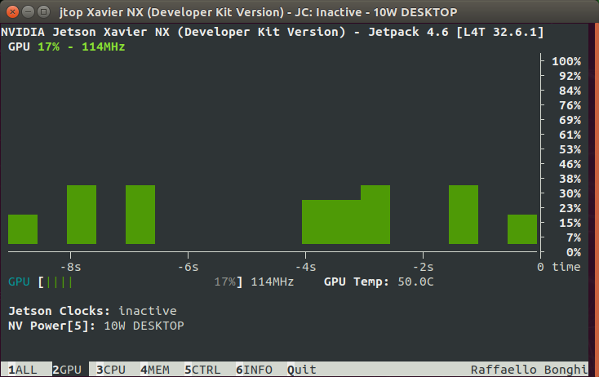This screenshot has height=377, width=599.
Task: Maximize the jtop window
Action: (x=43, y=12)
